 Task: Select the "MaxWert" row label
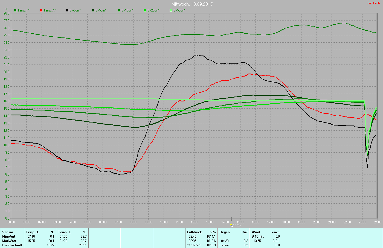click(x=9, y=241)
